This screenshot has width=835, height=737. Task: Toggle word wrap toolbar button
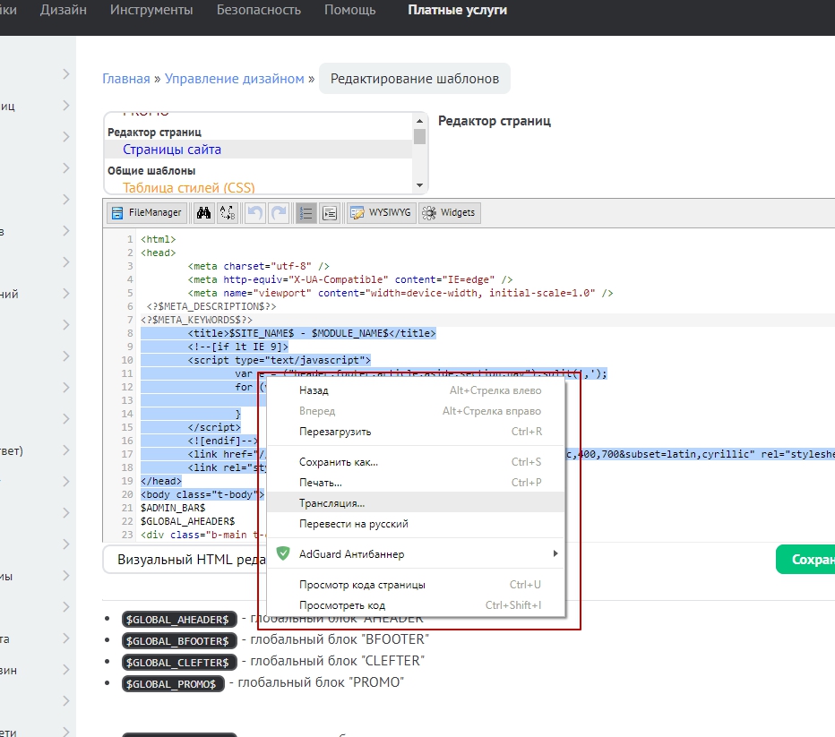tap(330, 213)
